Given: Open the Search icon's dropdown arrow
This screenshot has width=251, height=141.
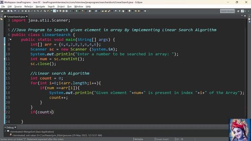Looking at the screenshot, I should (112, 11).
